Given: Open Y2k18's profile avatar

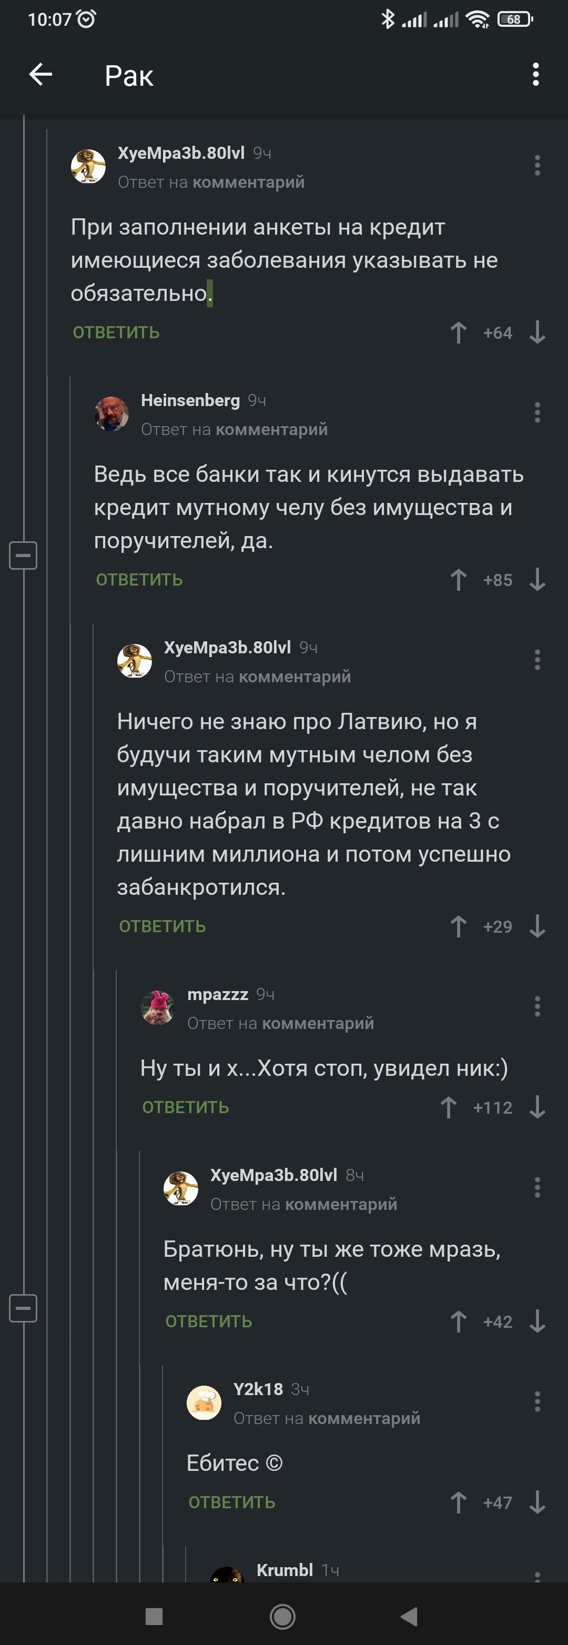Looking at the screenshot, I should click(x=204, y=1402).
